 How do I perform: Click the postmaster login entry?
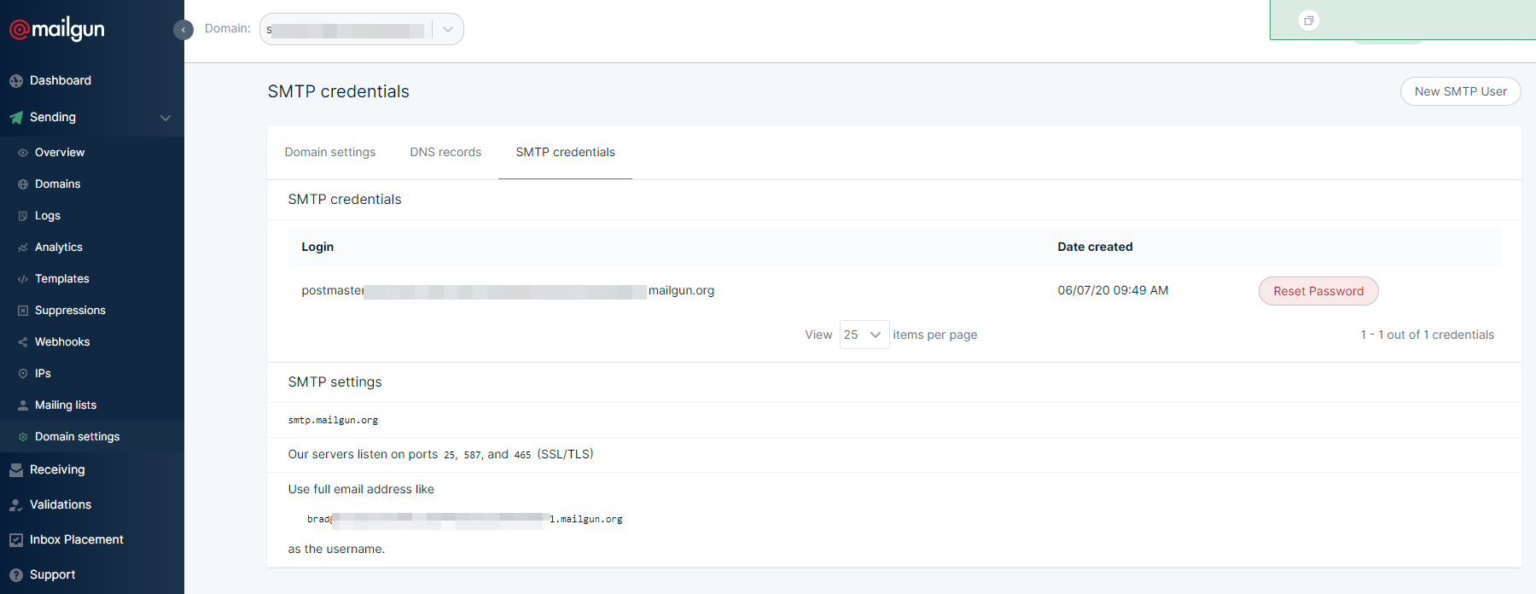508,291
